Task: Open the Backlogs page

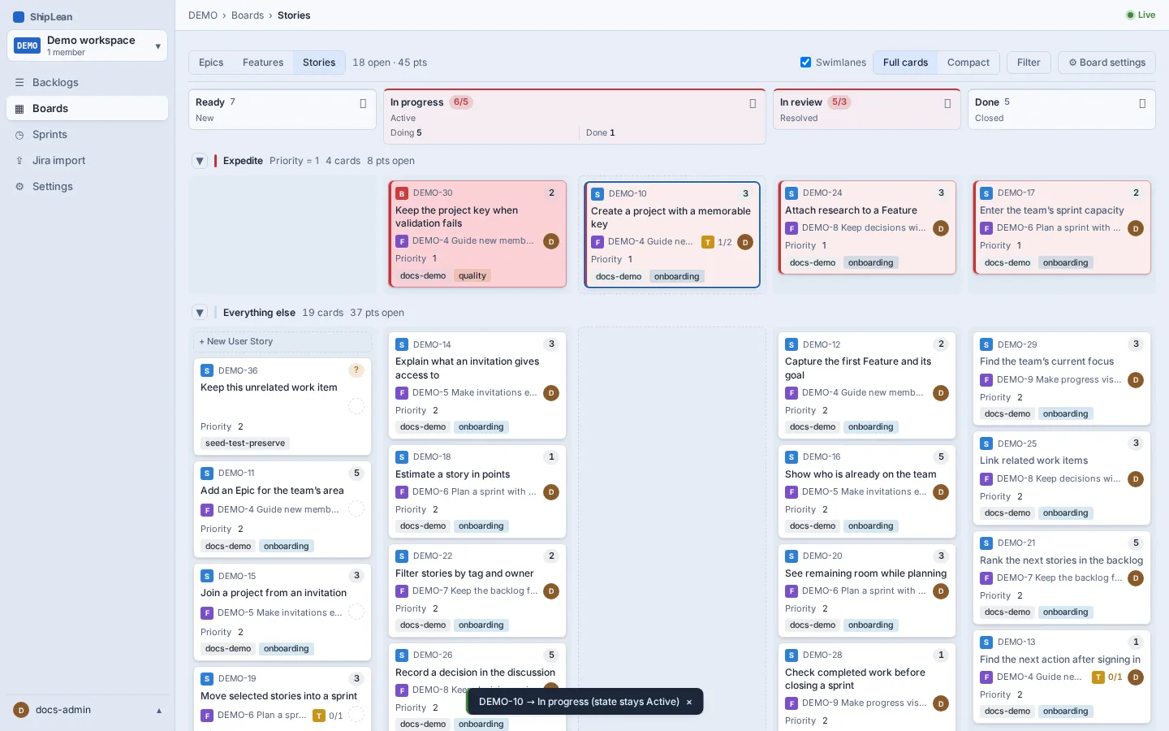Action: pos(88,83)
